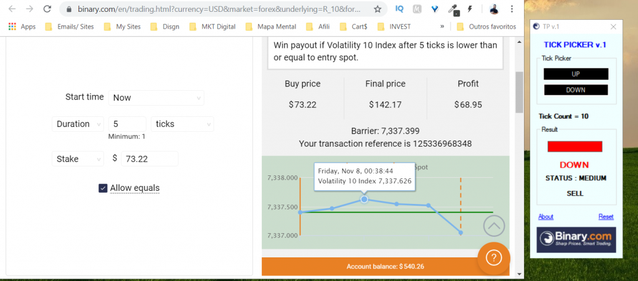Open the ticks unit dropdown
The image size is (638, 281).
pyautogui.click(x=183, y=124)
